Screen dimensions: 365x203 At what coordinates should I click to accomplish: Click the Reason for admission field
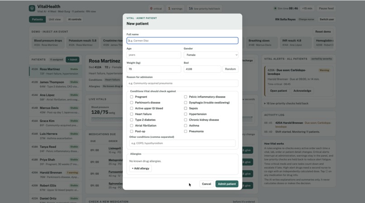(x=182, y=83)
